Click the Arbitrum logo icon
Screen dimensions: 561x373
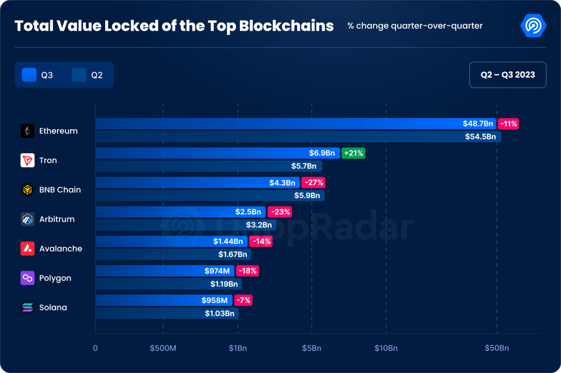click(x=27, y=219)
